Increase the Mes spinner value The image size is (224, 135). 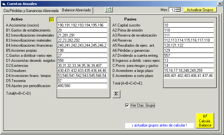pyautogui.click(x=178, y=9)
